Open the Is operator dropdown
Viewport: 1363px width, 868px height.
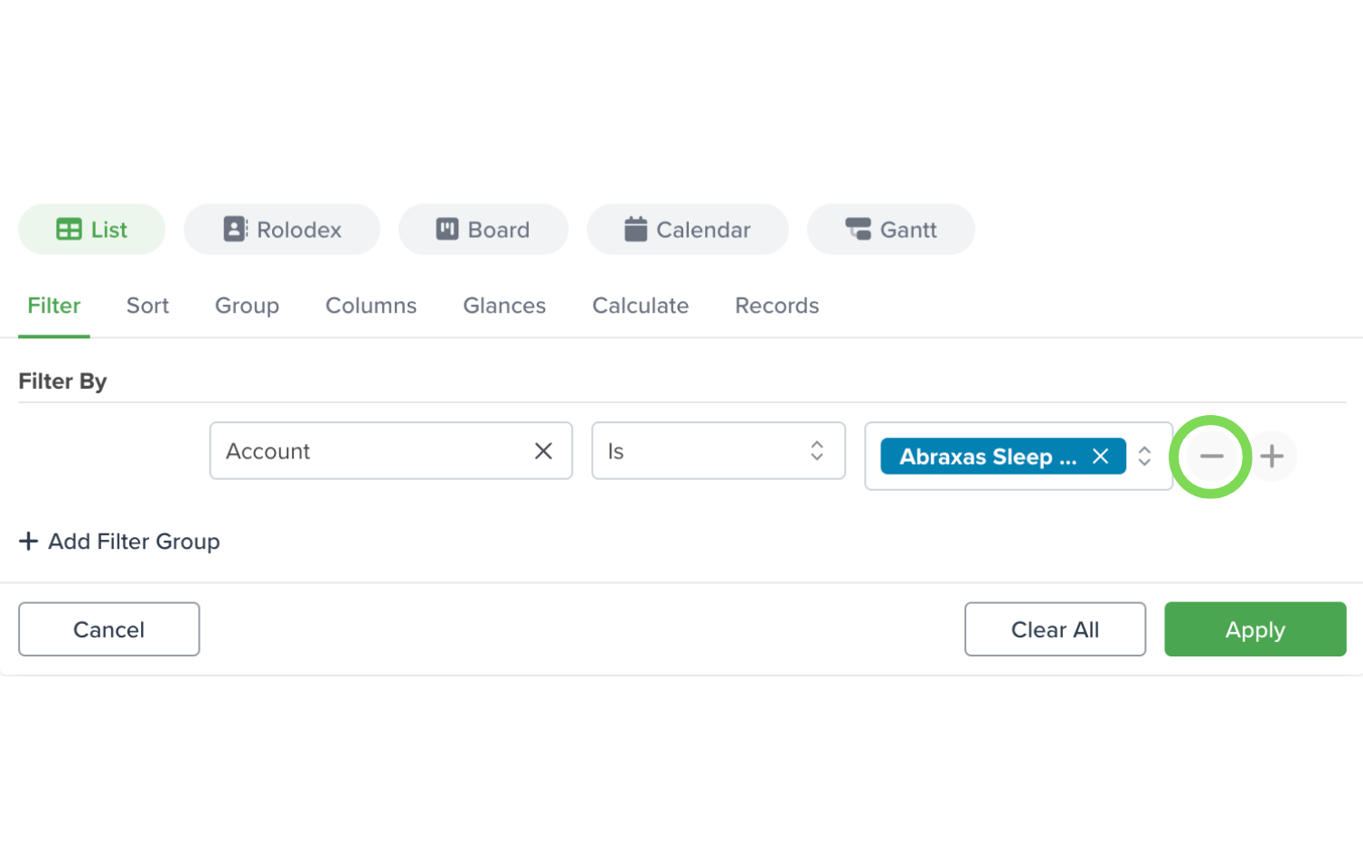719,451
